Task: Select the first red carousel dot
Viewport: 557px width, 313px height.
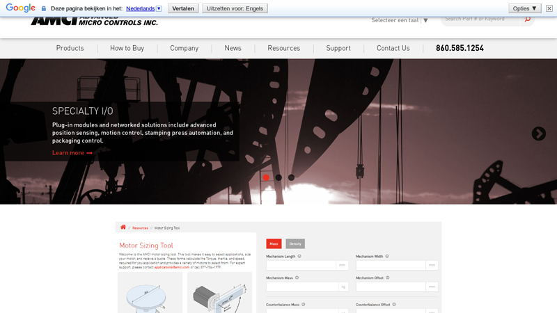Action: point(266,177)
